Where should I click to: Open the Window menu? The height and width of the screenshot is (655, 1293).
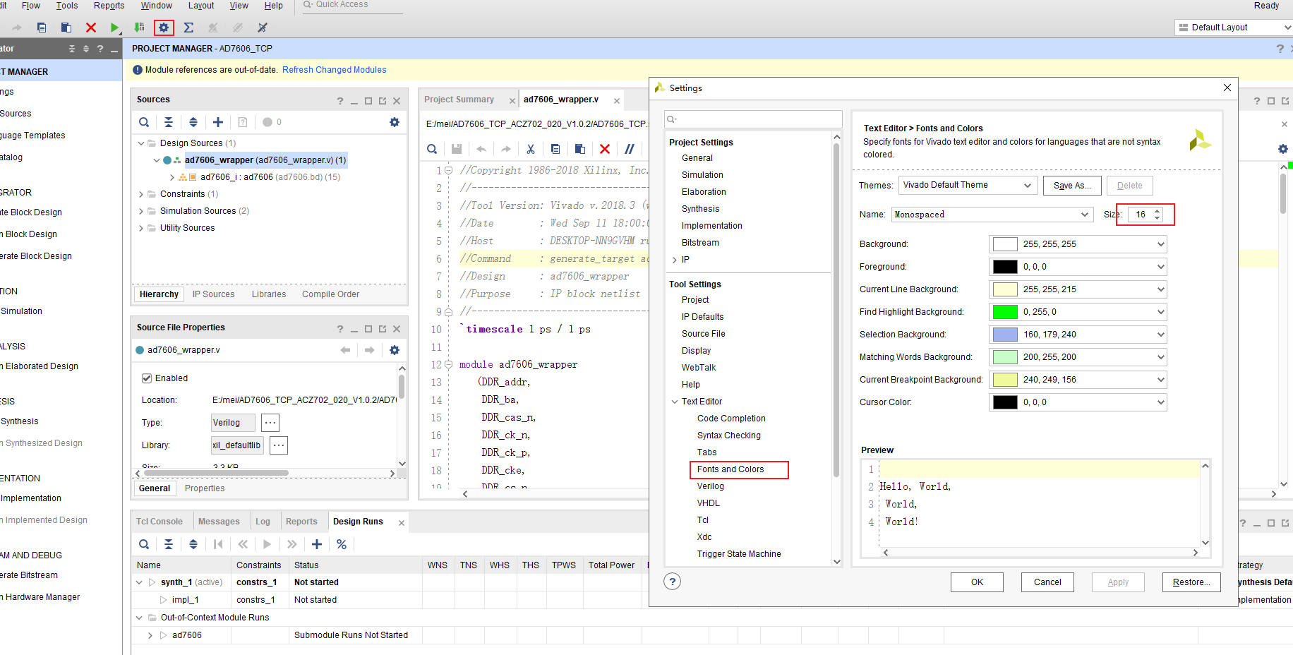coord(156,6)
